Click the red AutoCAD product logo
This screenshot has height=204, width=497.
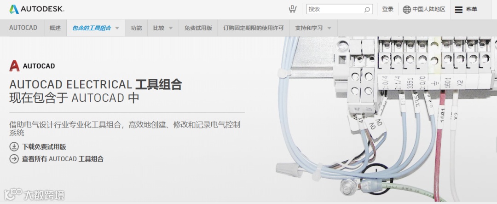tap(14, 66)
